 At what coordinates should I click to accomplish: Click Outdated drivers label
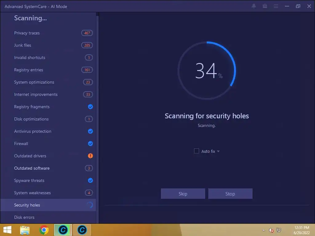[30, 156]
